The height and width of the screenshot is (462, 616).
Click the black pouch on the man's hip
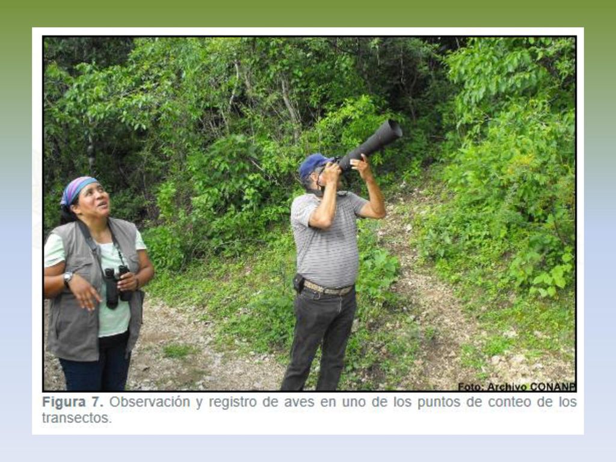click(x=298, y=283)
